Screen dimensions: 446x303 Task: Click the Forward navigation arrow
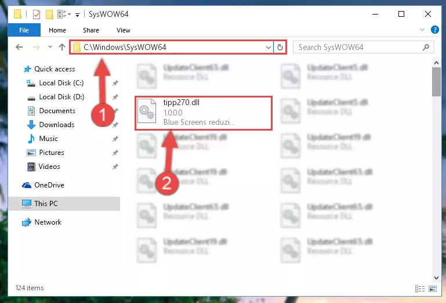[36, 47]
